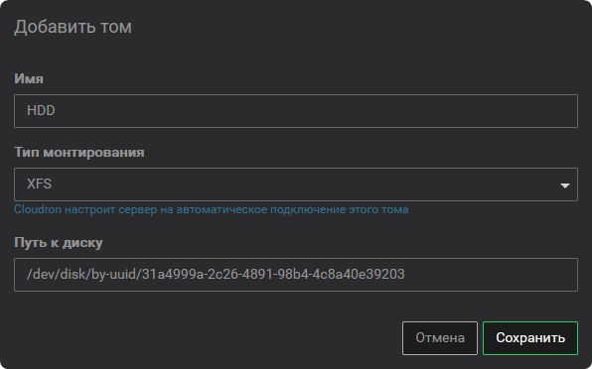Click the word монтирования in the label
This screenshot has height=369, width=592.
tap(94, 153)
